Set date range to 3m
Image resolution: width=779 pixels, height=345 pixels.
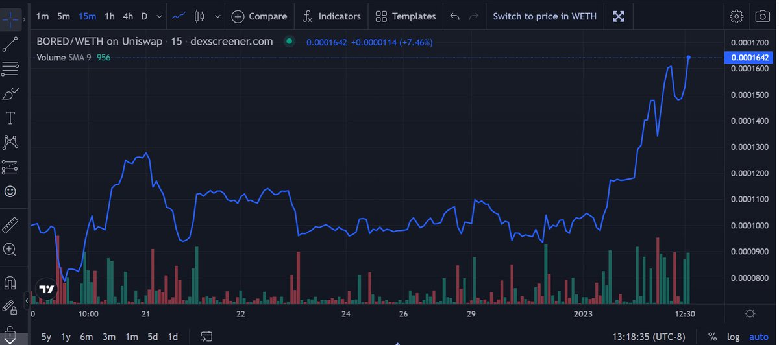point(109,337)
